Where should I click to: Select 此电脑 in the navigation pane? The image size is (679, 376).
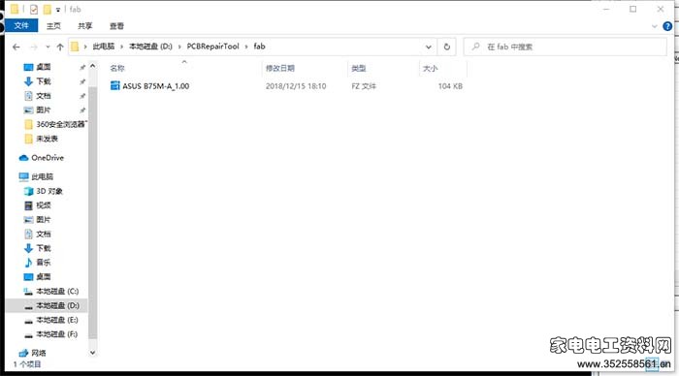click(x=42, y=176)
